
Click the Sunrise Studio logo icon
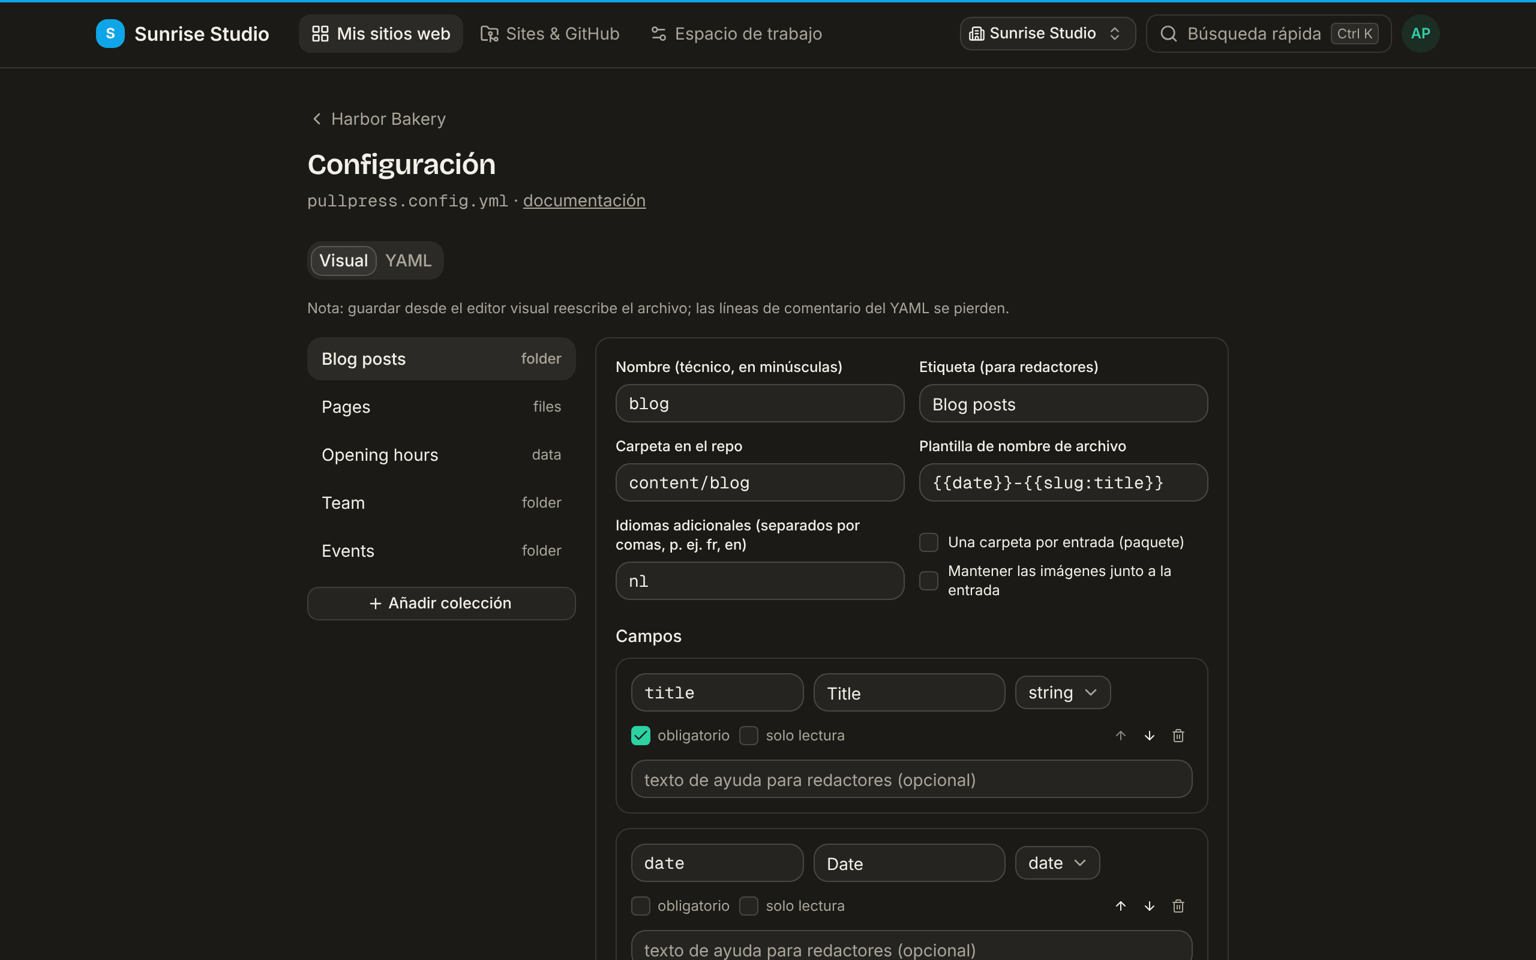[110, 34]
